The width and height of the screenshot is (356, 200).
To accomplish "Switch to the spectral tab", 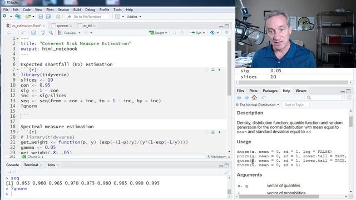I will point(62,26).
